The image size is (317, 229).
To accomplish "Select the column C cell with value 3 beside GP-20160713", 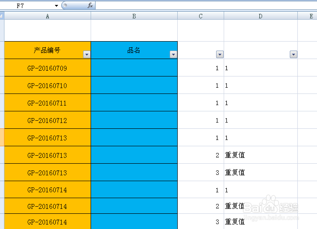I will point(200,173).
